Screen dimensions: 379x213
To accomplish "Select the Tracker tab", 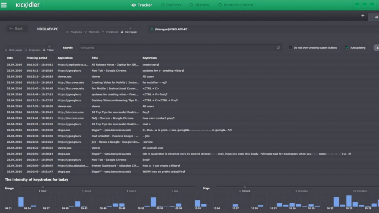I will pos(142,5).
